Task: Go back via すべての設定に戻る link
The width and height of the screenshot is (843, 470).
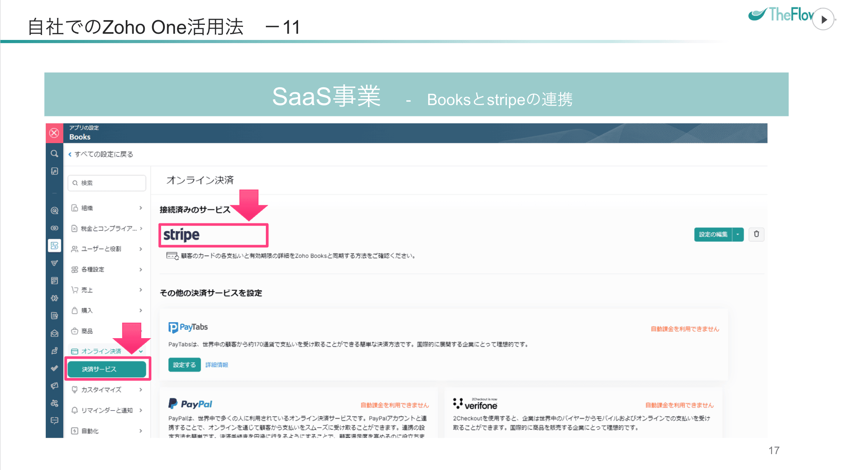Action: point(101,154)
